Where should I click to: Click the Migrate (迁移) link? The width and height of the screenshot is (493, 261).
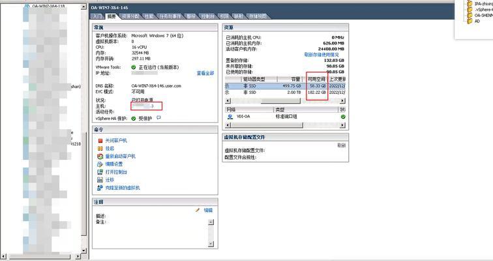point(110,180)
